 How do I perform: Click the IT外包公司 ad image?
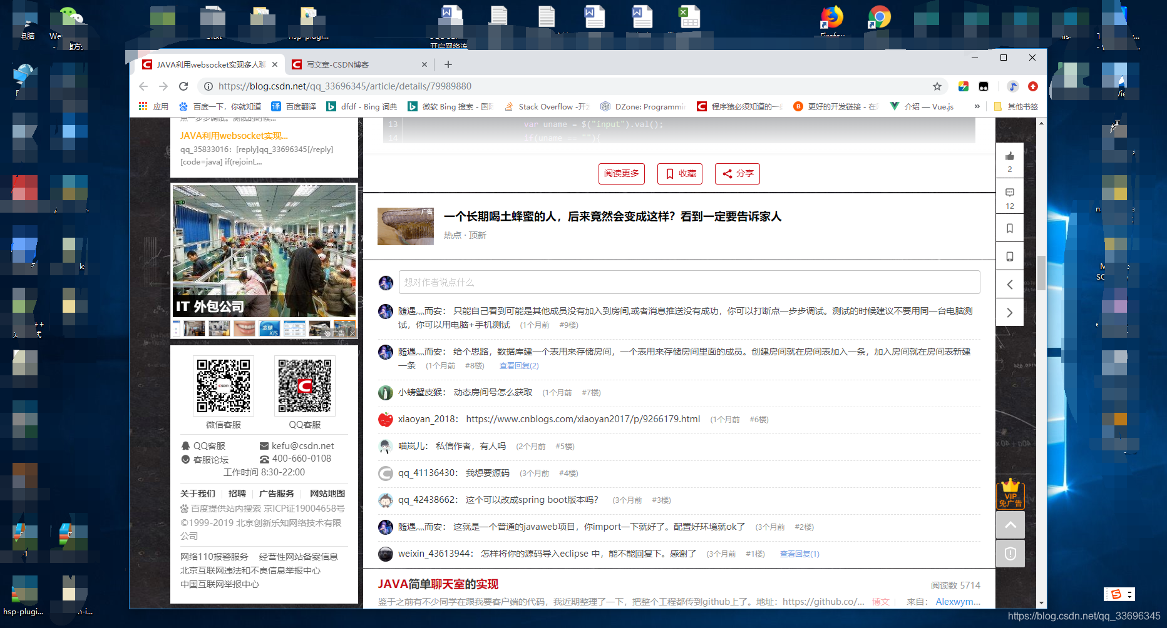(x=264, y=251)
